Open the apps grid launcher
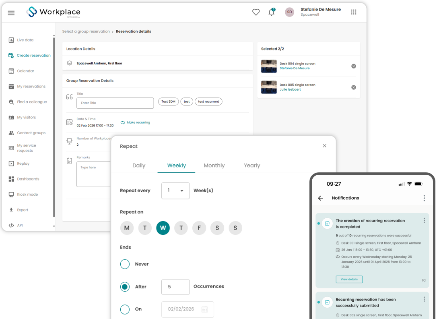 (354, 12)
